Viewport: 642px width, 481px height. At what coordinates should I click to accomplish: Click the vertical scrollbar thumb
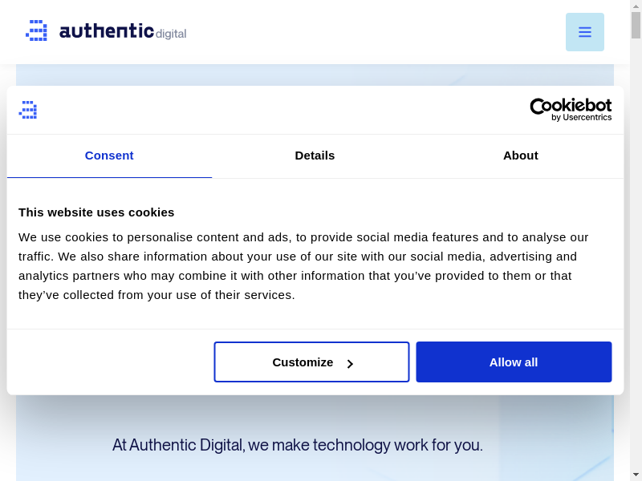tap(636, 26)
